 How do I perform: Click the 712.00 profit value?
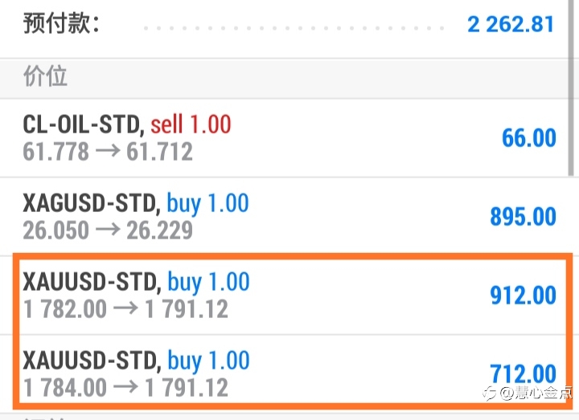click(524, 373)
